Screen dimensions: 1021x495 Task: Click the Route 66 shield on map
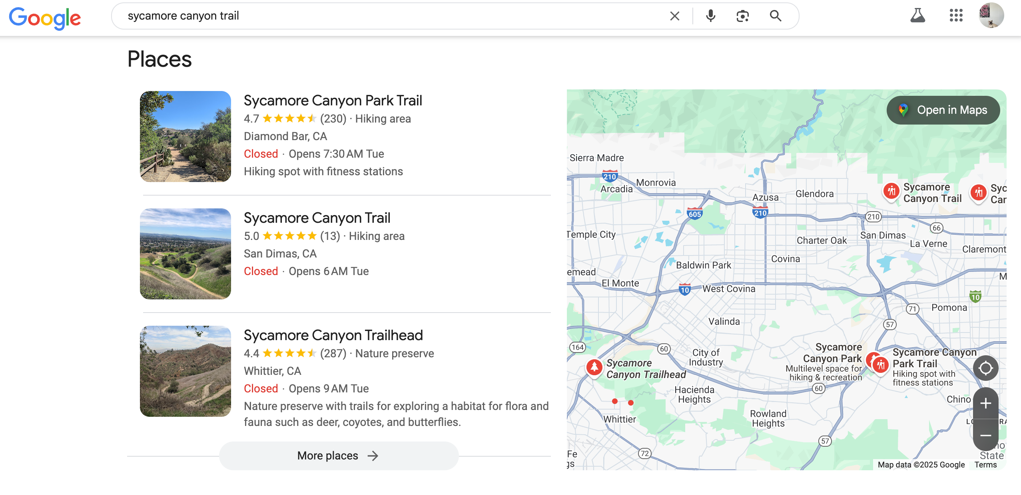coord(936,228)
